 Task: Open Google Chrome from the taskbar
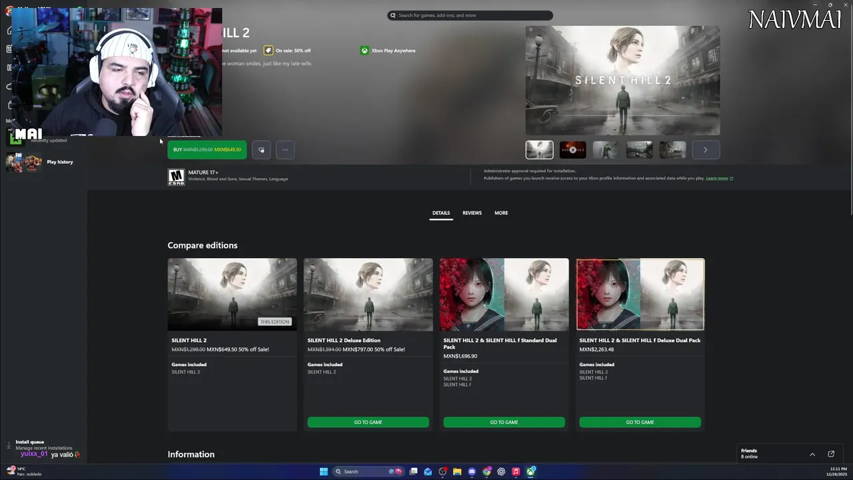point(486,471)
